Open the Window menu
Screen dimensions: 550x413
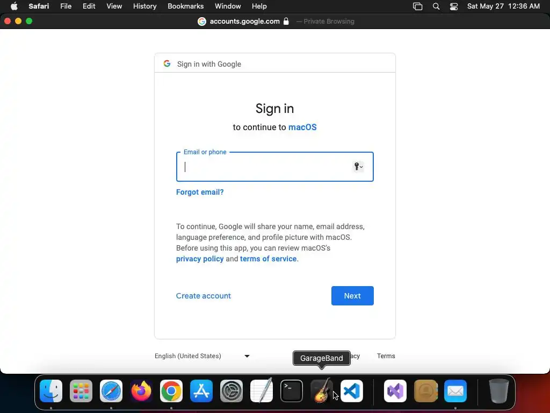(x=228, y=6)
